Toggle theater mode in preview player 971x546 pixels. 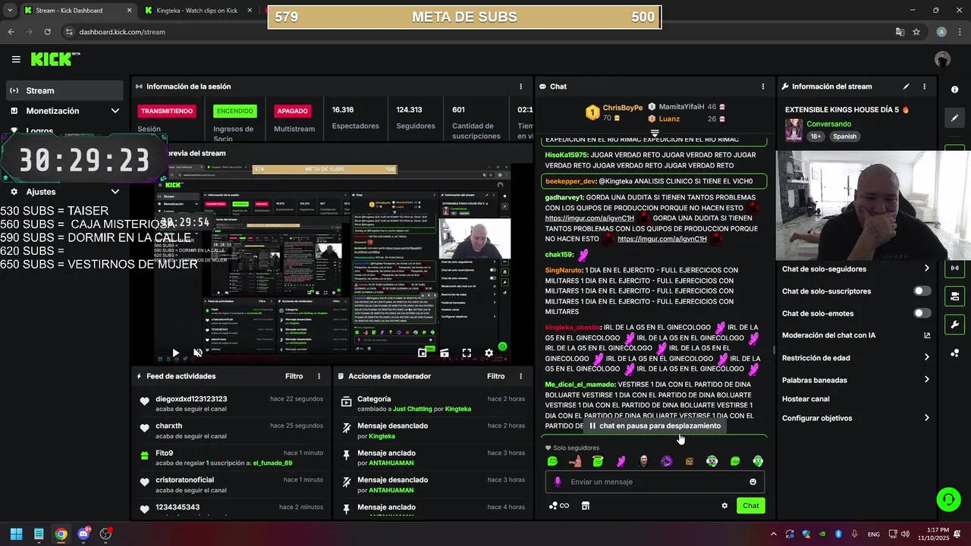click(x=445, y=353)
